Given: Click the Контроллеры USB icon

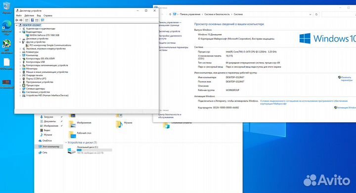Looking at the screenshot, I should click(24, 62).
